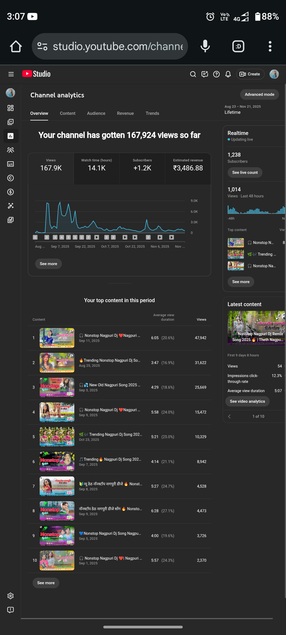
Task: Open the hamburger navigation menu
Action: 11,74
